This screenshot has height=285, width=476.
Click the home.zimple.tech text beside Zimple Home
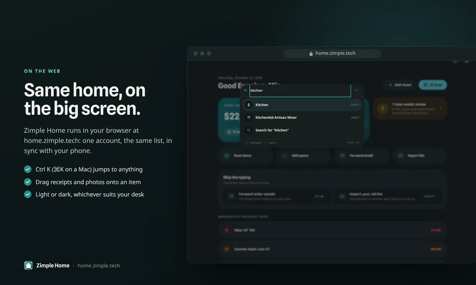coord(99,265)
